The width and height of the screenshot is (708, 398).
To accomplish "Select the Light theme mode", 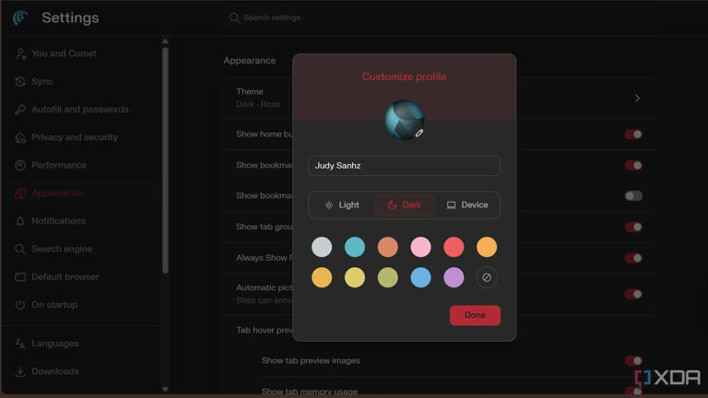I will coord(342,205).
